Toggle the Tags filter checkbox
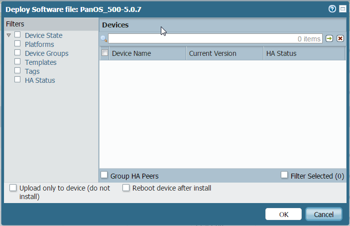This screenshot has width=350, height=226. tap(17, 71)
